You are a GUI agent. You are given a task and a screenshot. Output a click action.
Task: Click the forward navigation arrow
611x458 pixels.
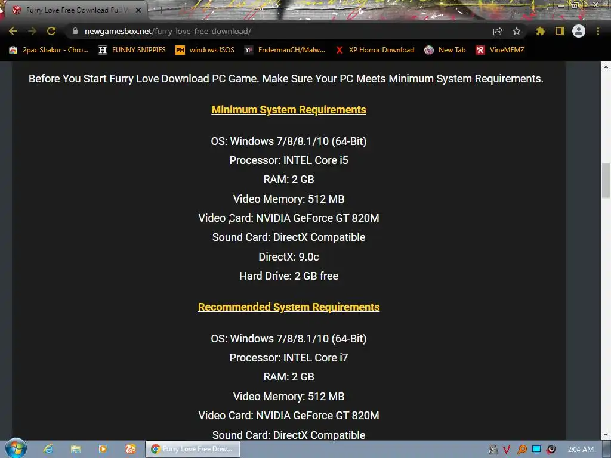(32, 31)
